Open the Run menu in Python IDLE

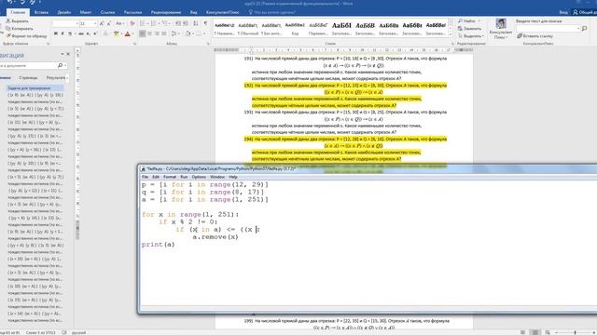(x=184, y=177)
